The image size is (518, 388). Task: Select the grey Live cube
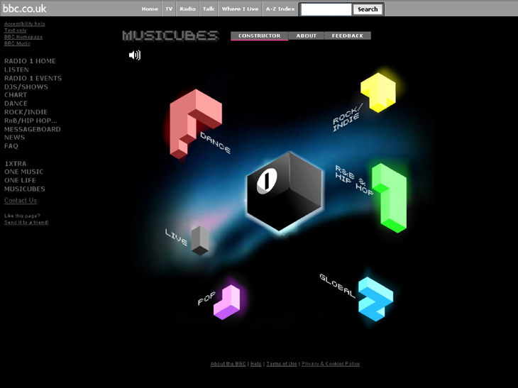pyautogui.click(x=200, y=240)
